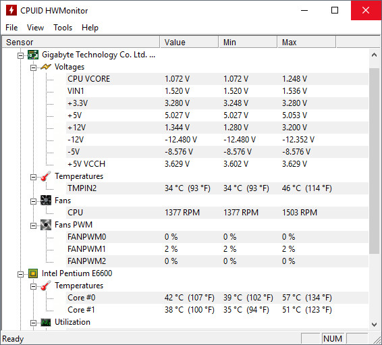Click the Intel Pentium E6600 label
Screen dimensions: 382x345
[77, 273]
